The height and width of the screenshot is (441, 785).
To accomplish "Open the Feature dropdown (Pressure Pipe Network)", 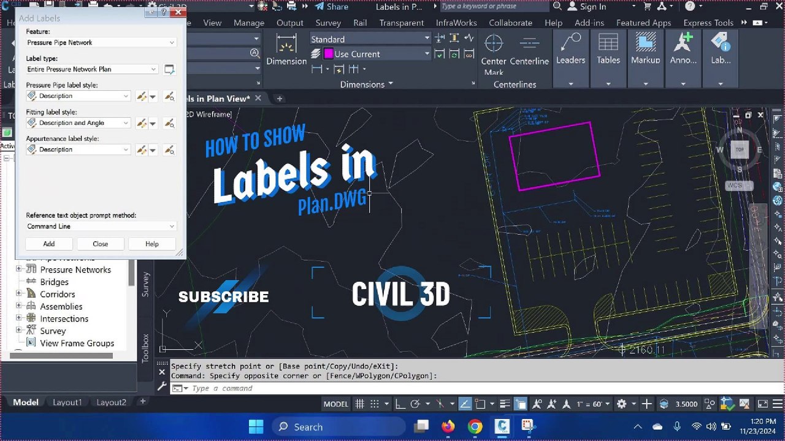I will point(101,42).
